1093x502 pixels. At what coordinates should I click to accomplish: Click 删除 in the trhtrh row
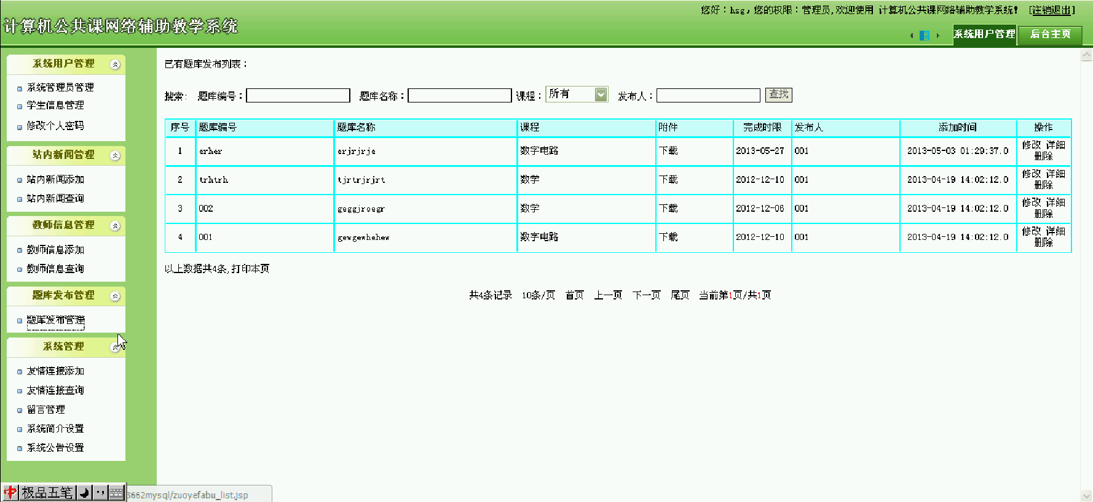(1043, 185)
